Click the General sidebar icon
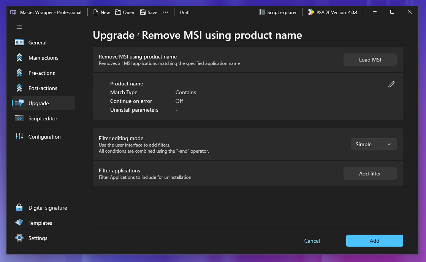 click(19, 43)
